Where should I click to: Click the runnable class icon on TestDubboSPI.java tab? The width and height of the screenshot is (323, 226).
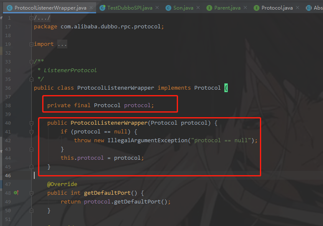[102, 8]
